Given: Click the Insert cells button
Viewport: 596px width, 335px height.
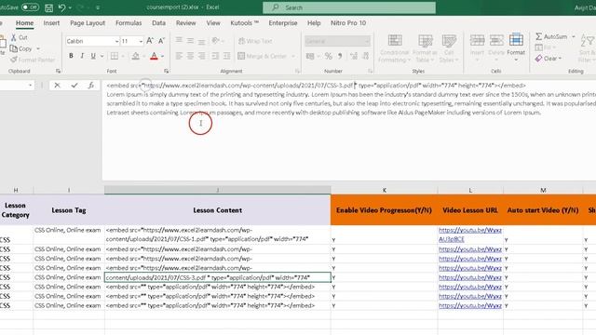Looking at the screenshot, I should [x=477, y=47].
